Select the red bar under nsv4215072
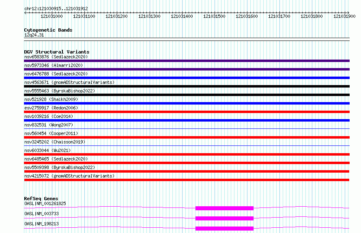361x233 pixels. click(x=187, y=180)
